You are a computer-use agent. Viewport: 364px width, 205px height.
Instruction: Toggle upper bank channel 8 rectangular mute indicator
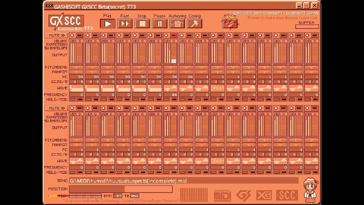pyautogui.click(x=189, y=35)
